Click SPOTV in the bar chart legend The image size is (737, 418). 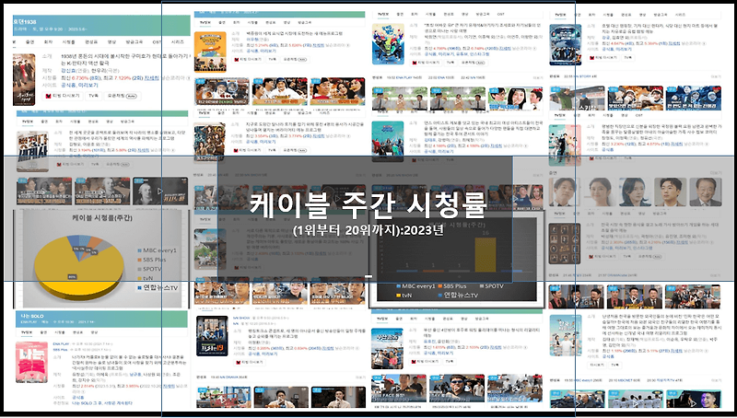pyautogui.click(x=491, y=286)
